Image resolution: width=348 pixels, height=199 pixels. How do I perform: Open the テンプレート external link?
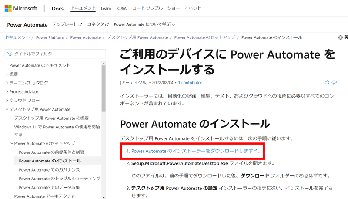click(67, 24)
